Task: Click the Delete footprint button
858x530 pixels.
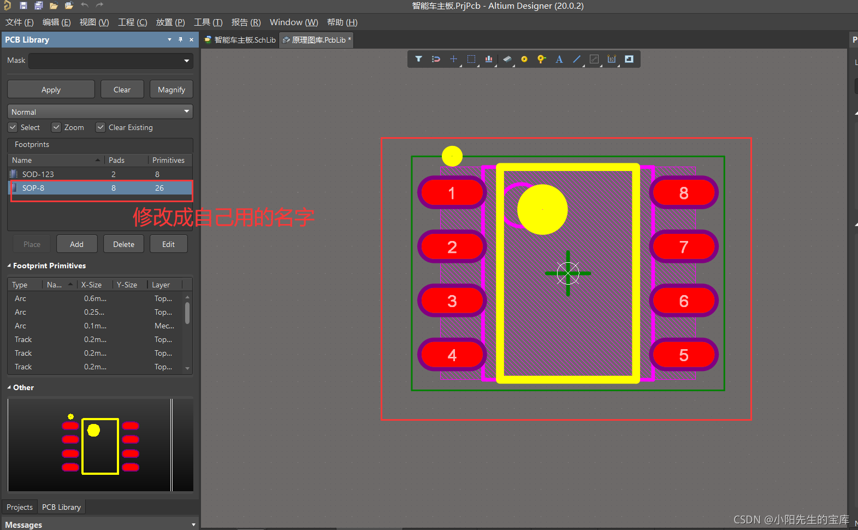Action: point(123,244)
